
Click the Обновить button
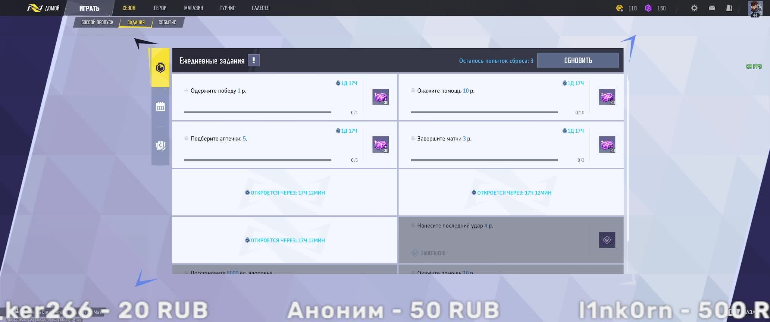[578, 60]
